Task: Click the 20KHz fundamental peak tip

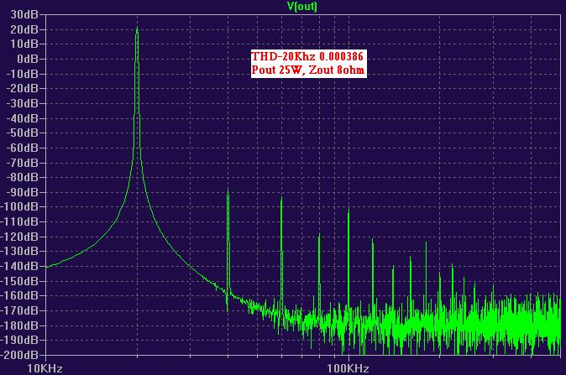Action: pyautogui.click(x=137, y=28)
